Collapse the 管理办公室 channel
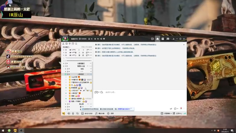Image resolution: width=236 pixels, height=133 pixels. coord(64,66)
